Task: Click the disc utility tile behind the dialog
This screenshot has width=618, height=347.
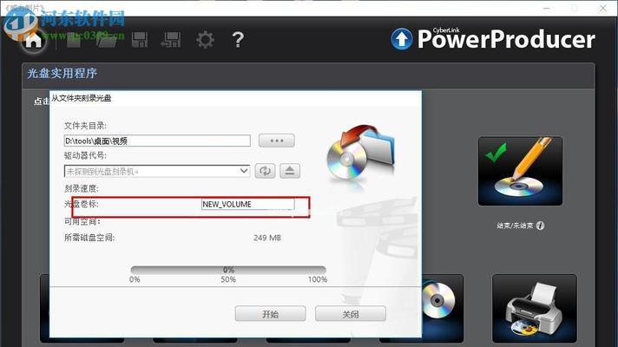Action: [x=443, y=309]
